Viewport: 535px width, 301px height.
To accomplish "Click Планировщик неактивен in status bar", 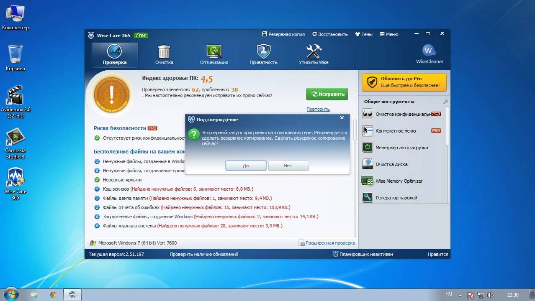I will tap(363, 254).
